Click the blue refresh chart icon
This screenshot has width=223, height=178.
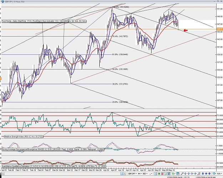[178, 174]
